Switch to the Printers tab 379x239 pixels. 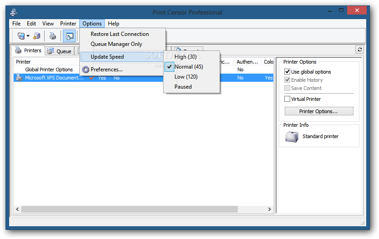click(28, 50)
